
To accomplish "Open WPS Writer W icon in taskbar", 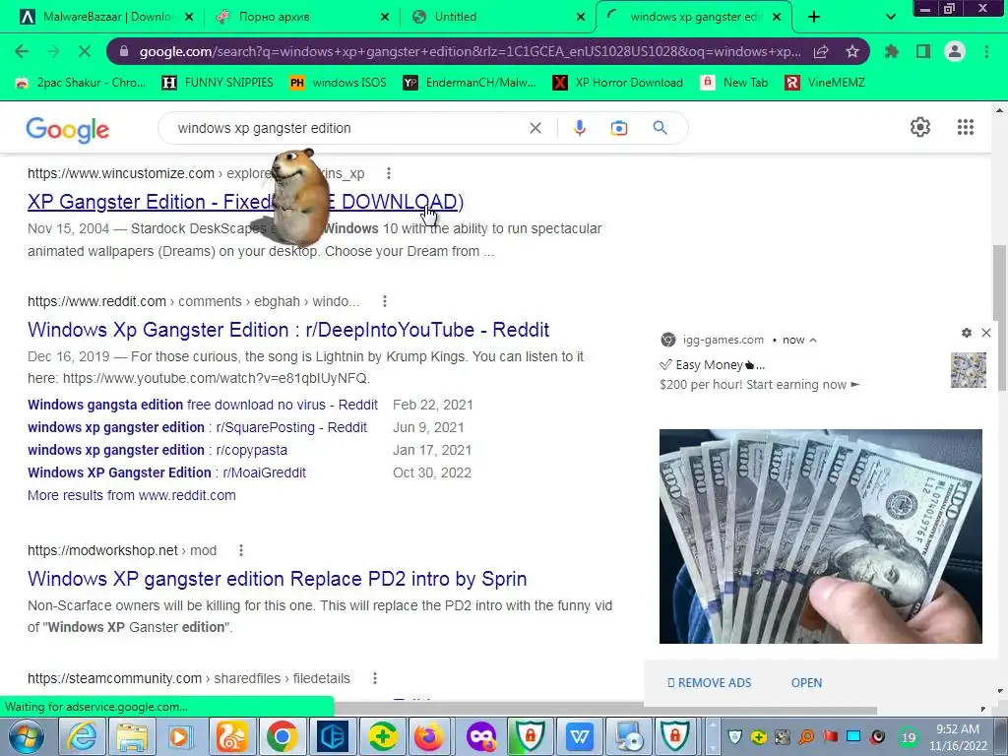I will click(579, 736).
